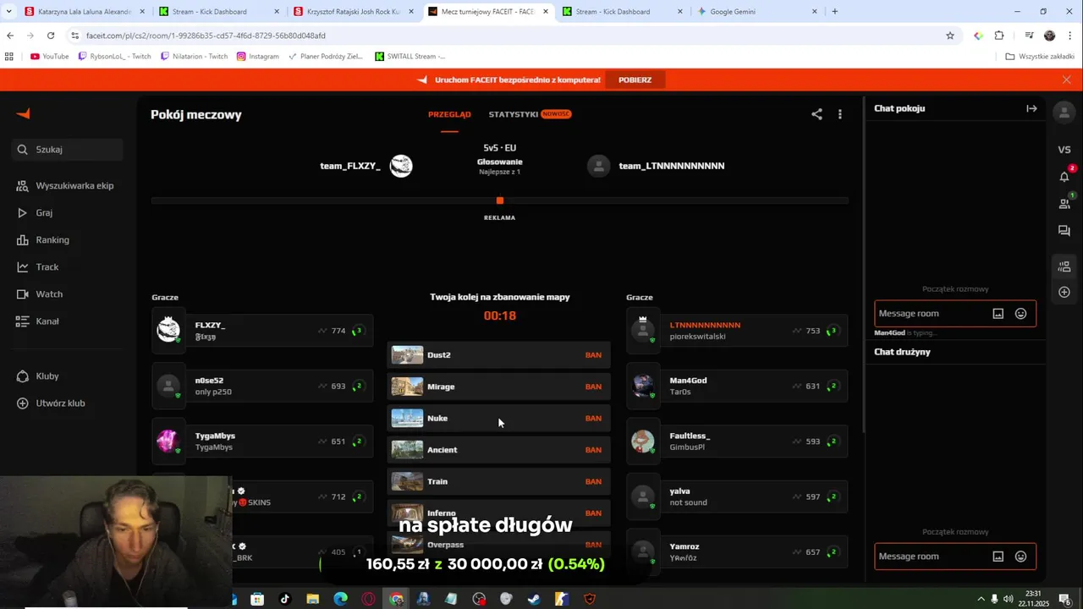Viewport: 1083px width, 609px height.
Task: Open Kanał in the sidebar
Action: pos(38,321)
